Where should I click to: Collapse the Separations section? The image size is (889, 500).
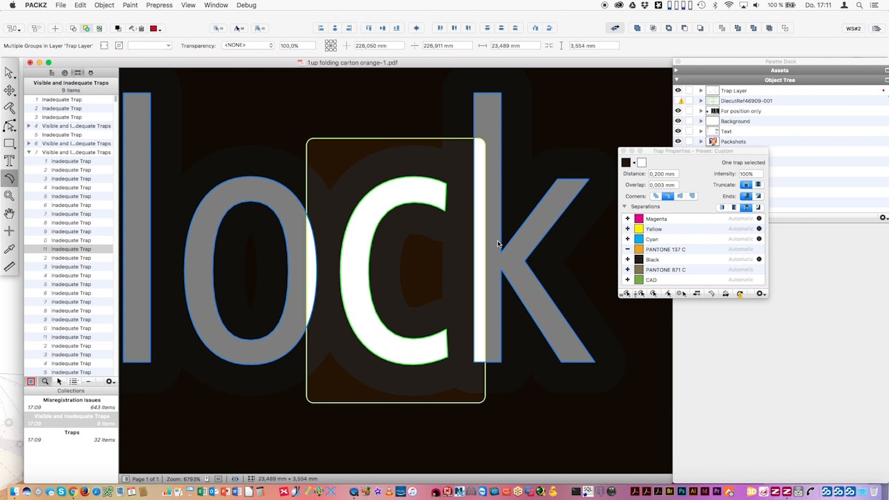coord(624,206)
